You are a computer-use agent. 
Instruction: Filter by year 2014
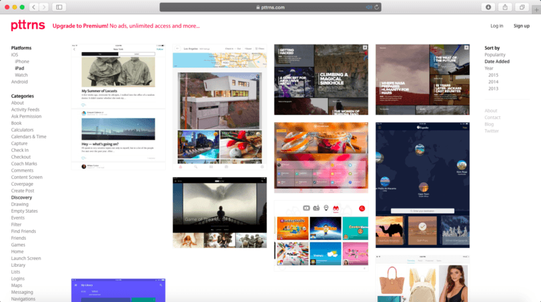493,82
